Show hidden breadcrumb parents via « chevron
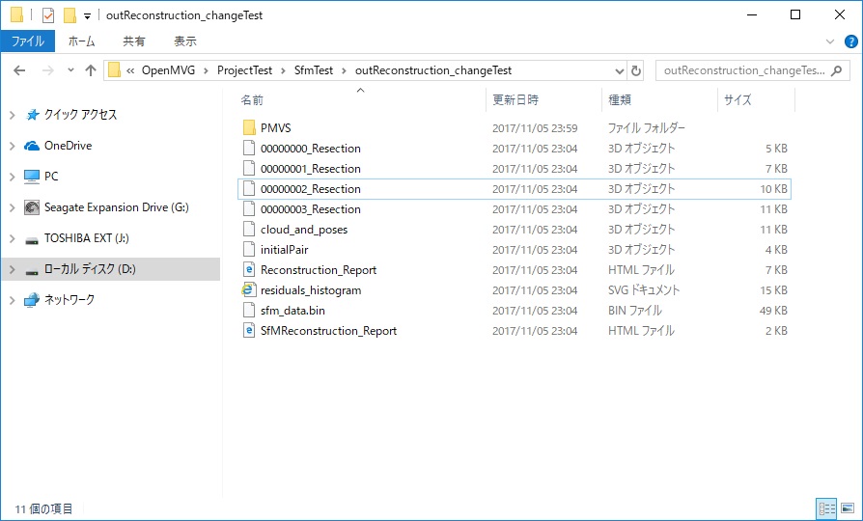This screenshot has width=863, height=521. 130,70
